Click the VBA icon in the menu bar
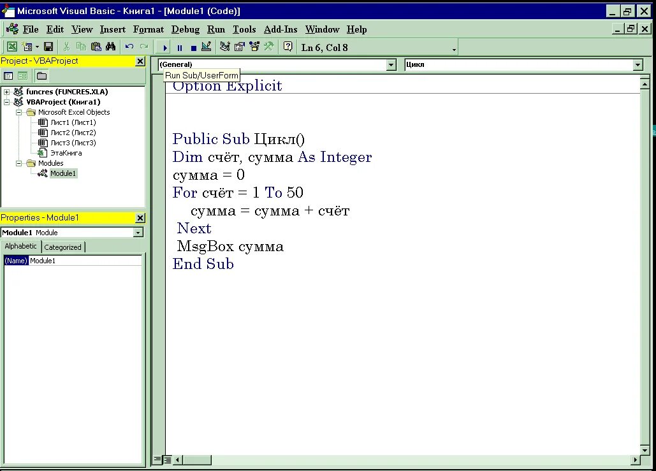The height and width of the screenshot is (471, 656). click(12, 29)
